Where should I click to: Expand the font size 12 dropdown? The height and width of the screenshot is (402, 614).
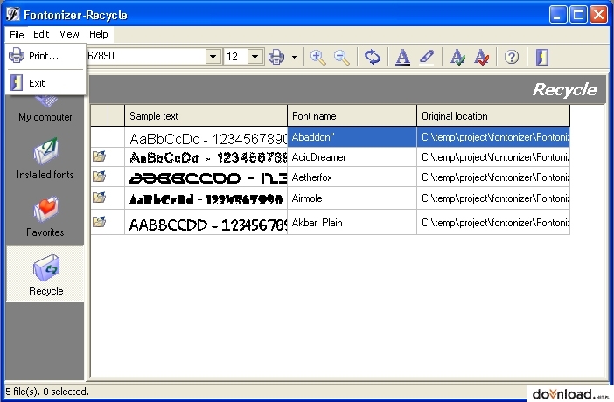click(x=255, y=57)
